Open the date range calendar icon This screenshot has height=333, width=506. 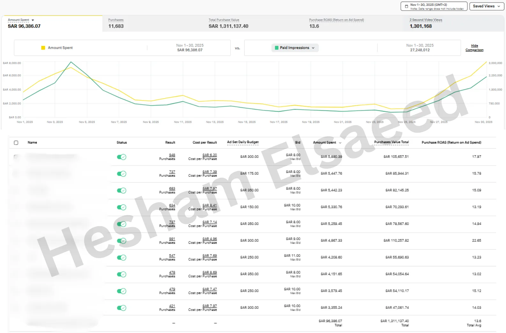tap(406, 6)
